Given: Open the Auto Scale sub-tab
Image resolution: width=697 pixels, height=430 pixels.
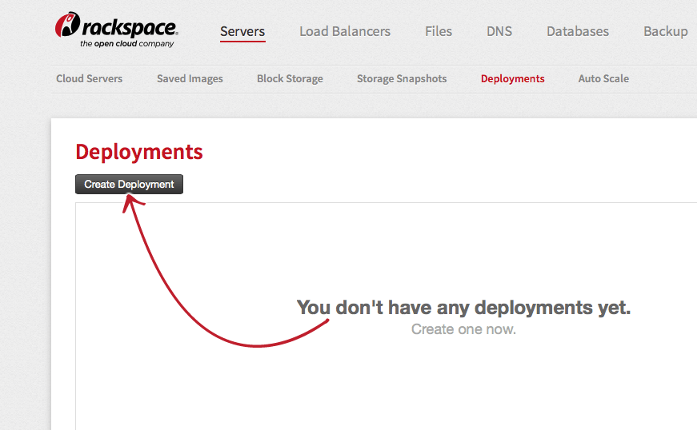Looking at the screenshot, I should [603, 78].
